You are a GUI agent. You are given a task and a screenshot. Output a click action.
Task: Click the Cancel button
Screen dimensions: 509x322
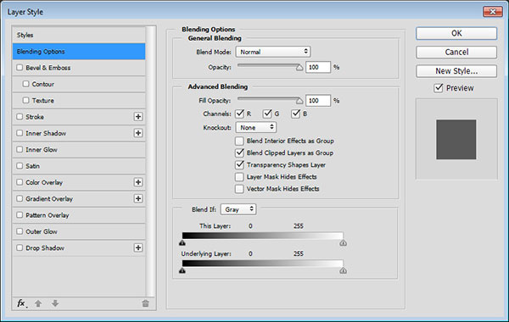(456, 53)
